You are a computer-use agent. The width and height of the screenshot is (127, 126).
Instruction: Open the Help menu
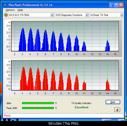(20, 10)
